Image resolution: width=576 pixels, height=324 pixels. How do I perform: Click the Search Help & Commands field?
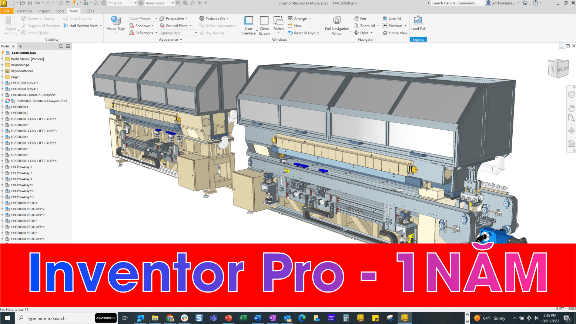pyautogui.click(x=457, y=3)
